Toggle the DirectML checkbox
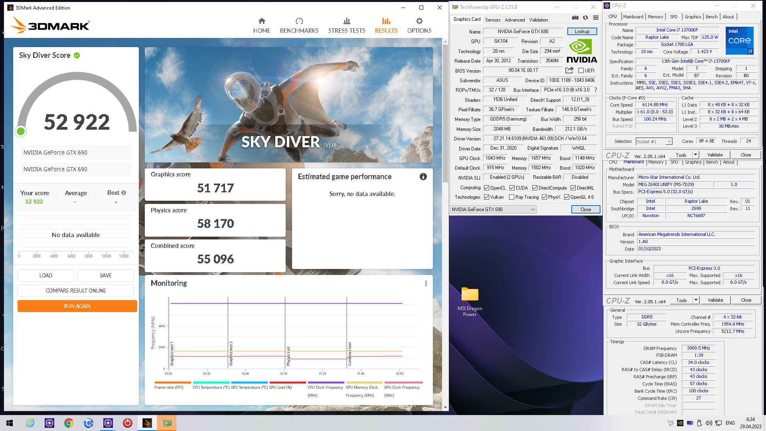Viewport: 766px width, 431px height. coord(573,188)
